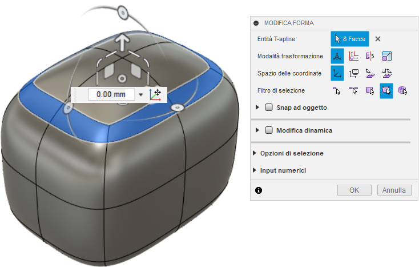Set selection filter to vertices
The height and width of the screenshot is (267, 419).
(337, 90)
